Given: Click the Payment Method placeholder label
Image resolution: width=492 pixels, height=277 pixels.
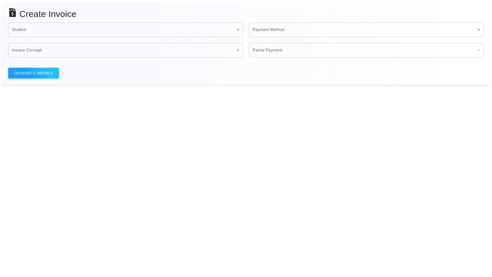Looking at the screenshot, I should [268, 30].
